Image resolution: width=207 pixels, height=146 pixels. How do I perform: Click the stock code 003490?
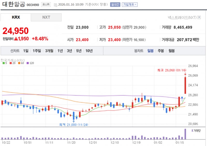pyautogui.click(x=33, y=5)
